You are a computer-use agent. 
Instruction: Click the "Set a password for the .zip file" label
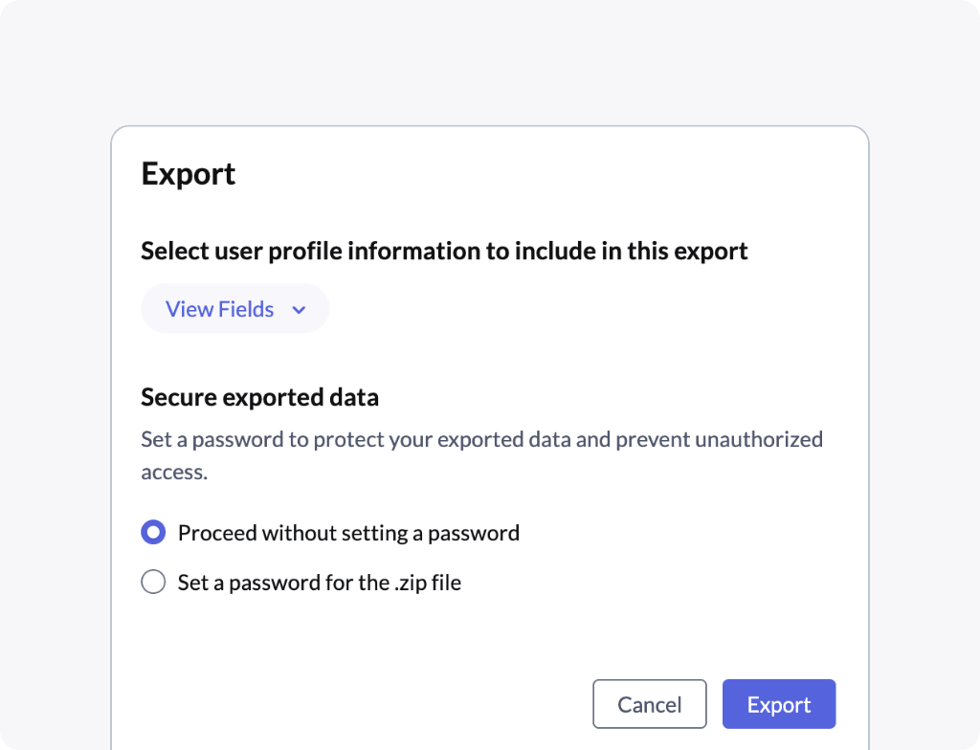click(x=319, y=582)
